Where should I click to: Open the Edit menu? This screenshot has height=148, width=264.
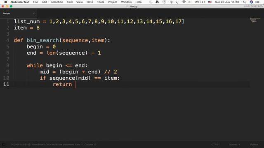[x=44, y=2]
